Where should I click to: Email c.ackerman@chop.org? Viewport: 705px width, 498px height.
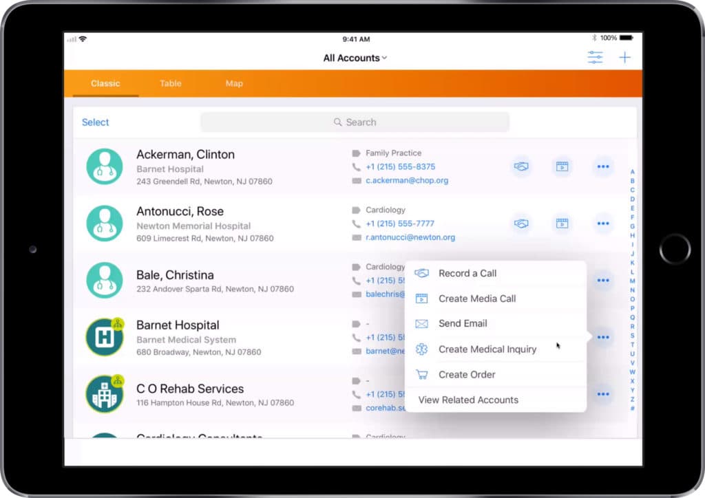tap(406, 180)
